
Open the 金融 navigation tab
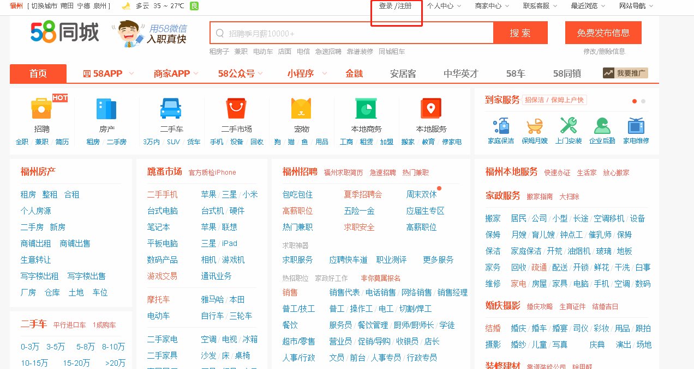(354, 73)
